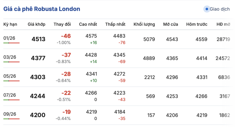Click the blue Giao dịch status dot

tap(207, 9)
